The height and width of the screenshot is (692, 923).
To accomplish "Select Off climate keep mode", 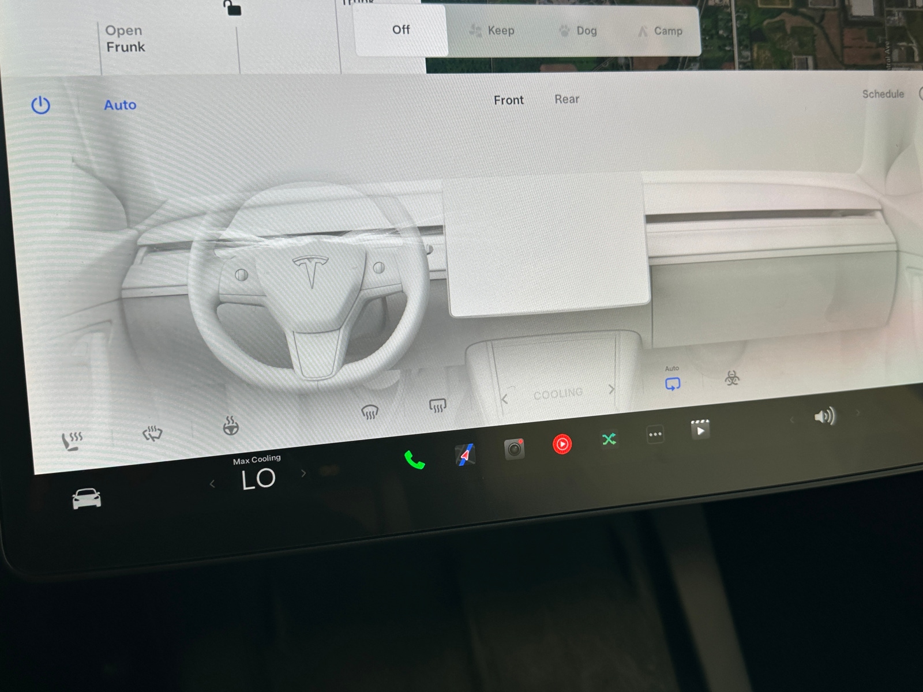I will pyautogui.click(x=401, y=30).
